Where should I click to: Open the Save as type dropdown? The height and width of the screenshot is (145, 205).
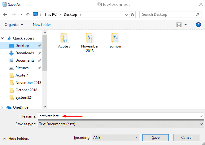point(121,124)
